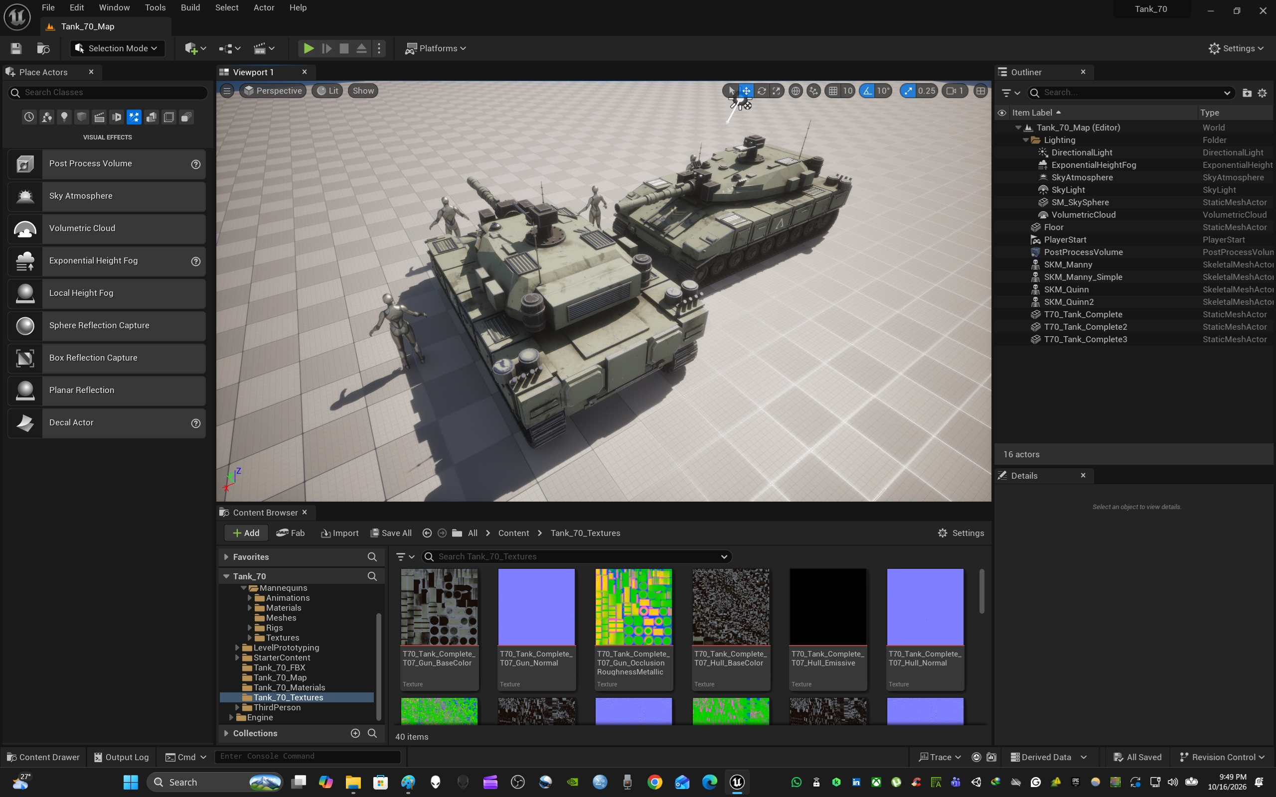Toggle scale snapping in the viewport

click(908, 91)
